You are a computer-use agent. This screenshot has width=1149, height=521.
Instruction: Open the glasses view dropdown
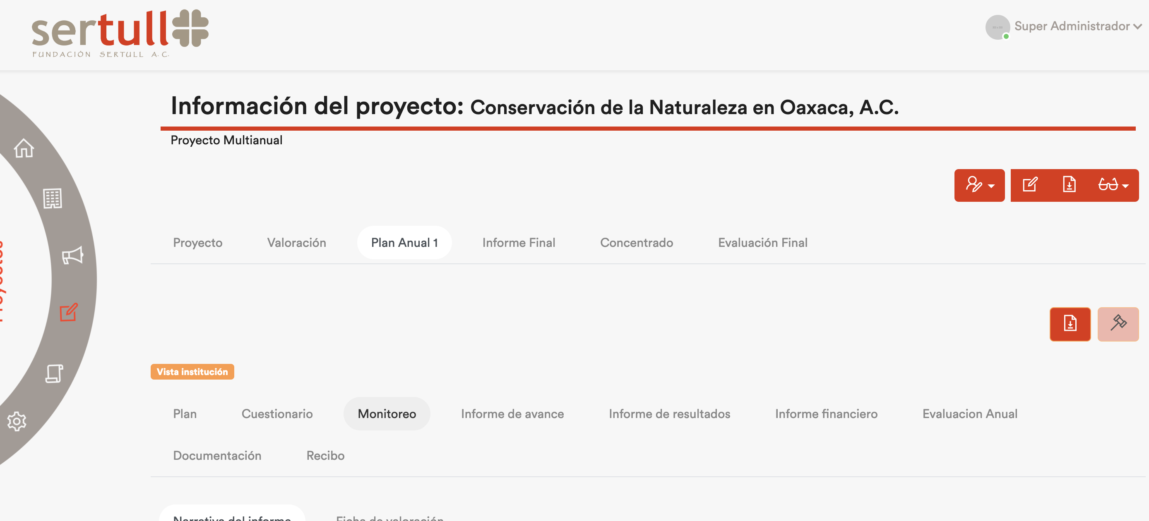1113,185
